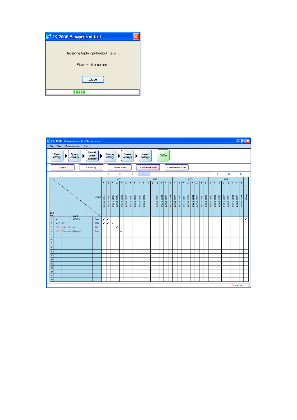297x420 pixels.
Task: Click the next page single blue arrow
Action: click(217, 174)
